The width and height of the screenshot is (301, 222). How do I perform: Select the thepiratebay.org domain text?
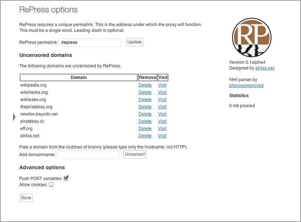36,107
